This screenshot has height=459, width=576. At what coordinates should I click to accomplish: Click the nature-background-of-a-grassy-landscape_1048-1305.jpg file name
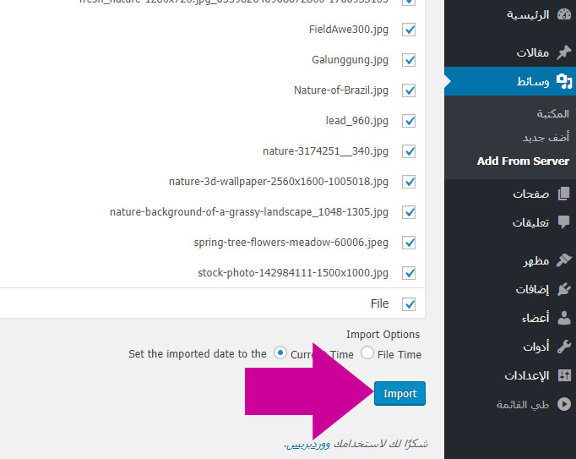(x=248, y=212)
